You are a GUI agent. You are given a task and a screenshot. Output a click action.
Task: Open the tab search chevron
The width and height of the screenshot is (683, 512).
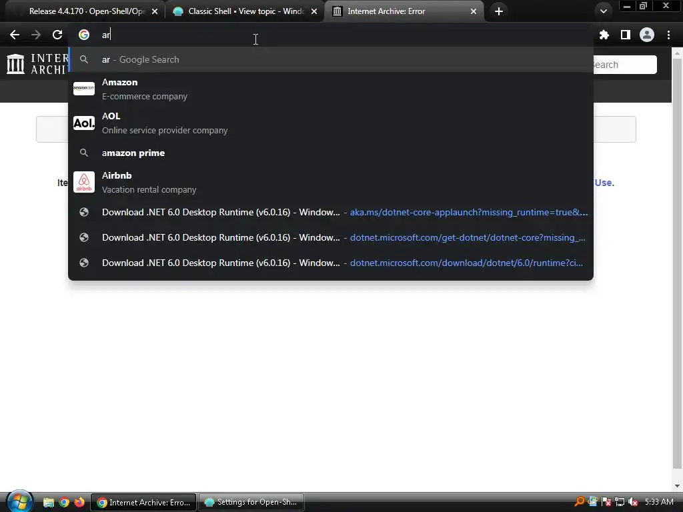tap(603, 11)
